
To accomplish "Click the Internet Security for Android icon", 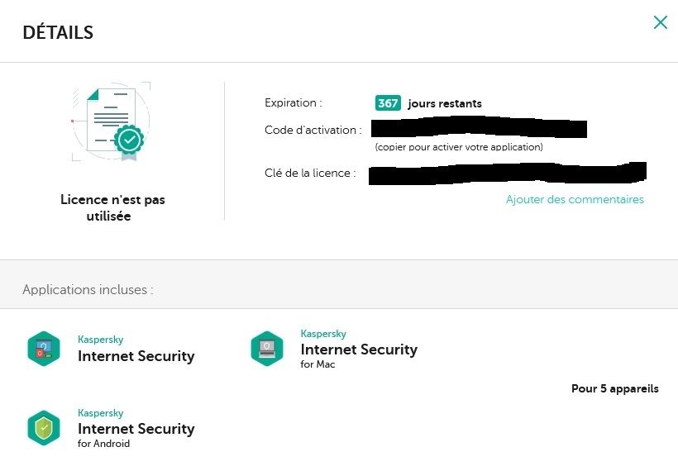I will tap(44, 427).
